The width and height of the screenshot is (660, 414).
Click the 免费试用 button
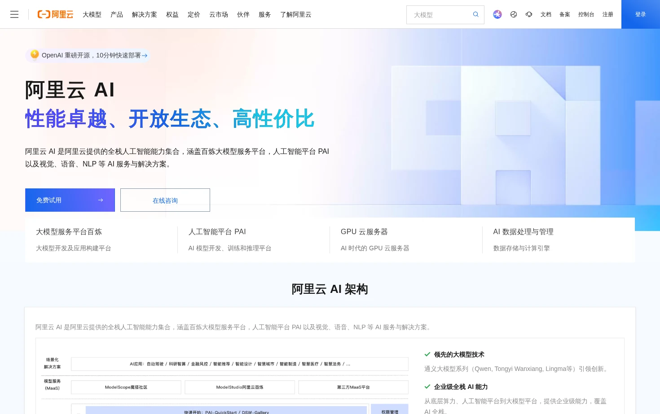(x=70, y=200)
